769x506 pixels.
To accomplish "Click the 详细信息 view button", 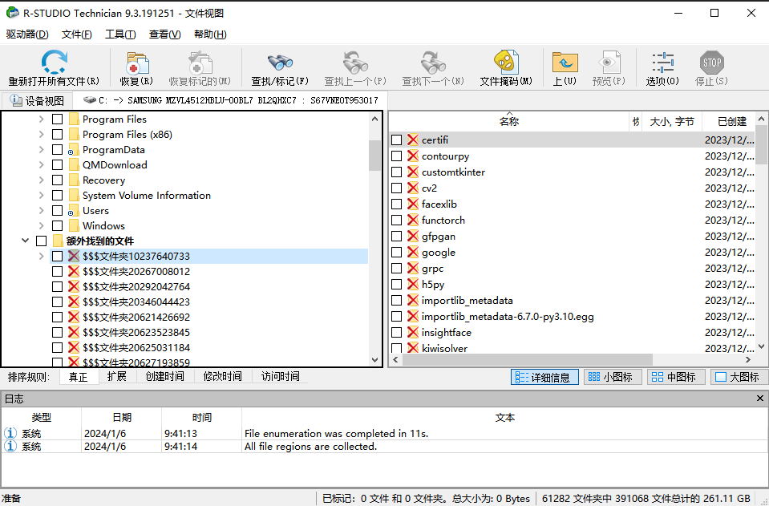I will click(544, 377).
